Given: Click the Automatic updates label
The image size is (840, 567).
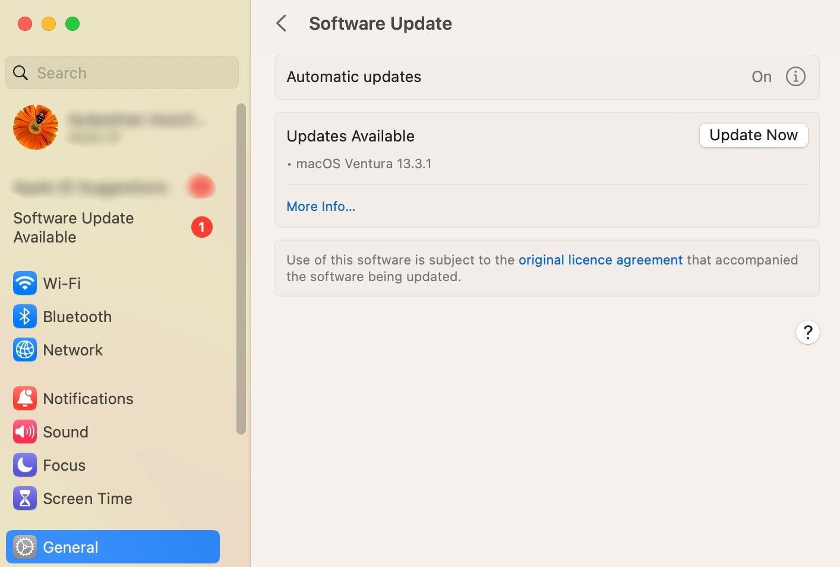Looking at the screenshot, I should (x=354, y=77).
